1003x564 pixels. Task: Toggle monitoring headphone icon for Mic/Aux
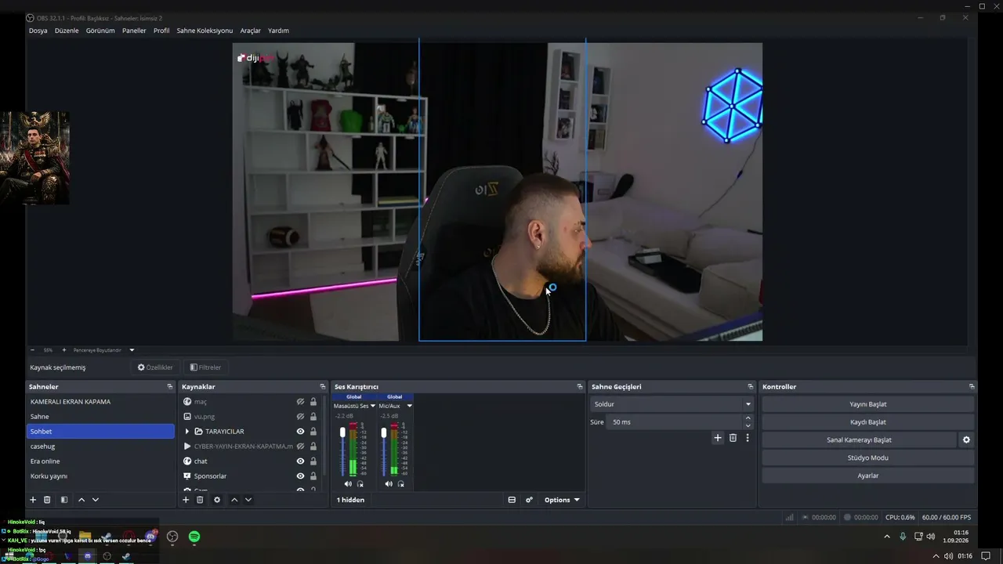tap(400, 484)
